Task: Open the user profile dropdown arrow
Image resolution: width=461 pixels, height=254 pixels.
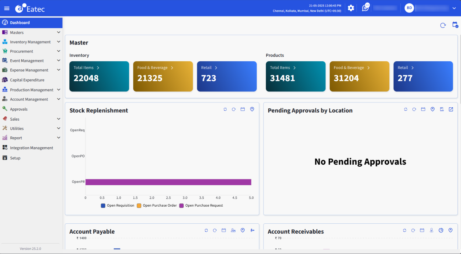Action: coord(454,8)
